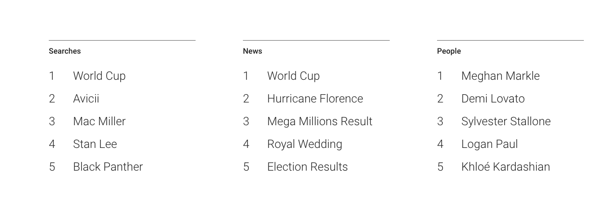The image size is (608, 204).
Task: Open the Demi Lovato entry
Action: click(493, 99)
